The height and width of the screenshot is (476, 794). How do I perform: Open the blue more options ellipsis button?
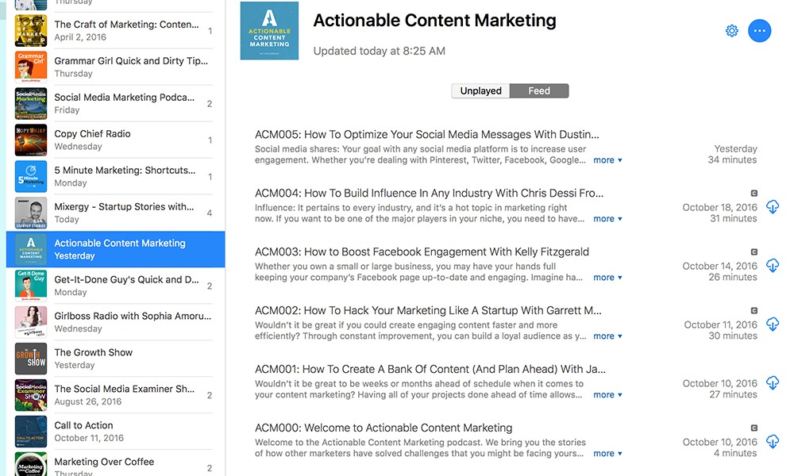coord(760,31)
